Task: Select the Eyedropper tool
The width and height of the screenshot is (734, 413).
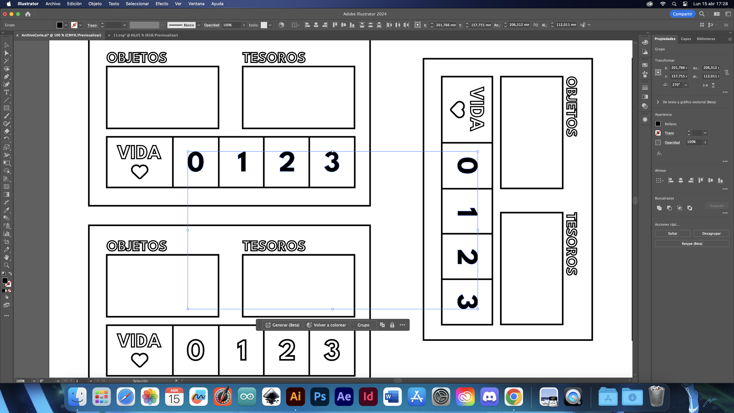Action: [x=6, y=210]
